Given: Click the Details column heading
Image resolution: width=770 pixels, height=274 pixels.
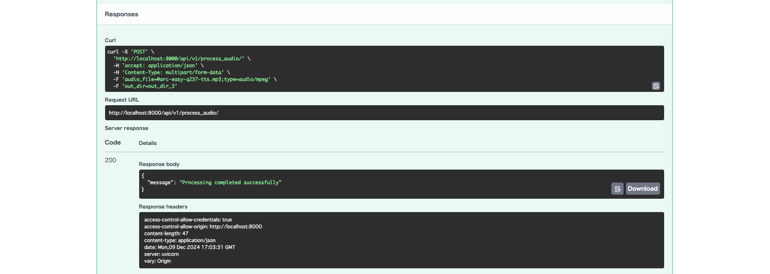Looking at the screenshot, I should click(x=148, y=143).
